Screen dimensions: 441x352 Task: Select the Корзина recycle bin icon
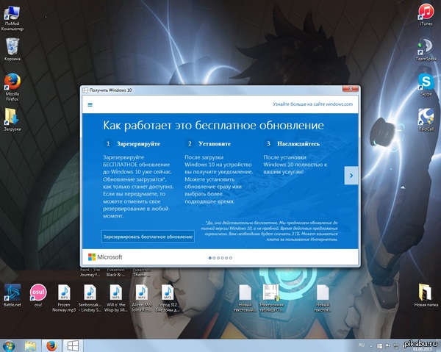click(12, 49)
